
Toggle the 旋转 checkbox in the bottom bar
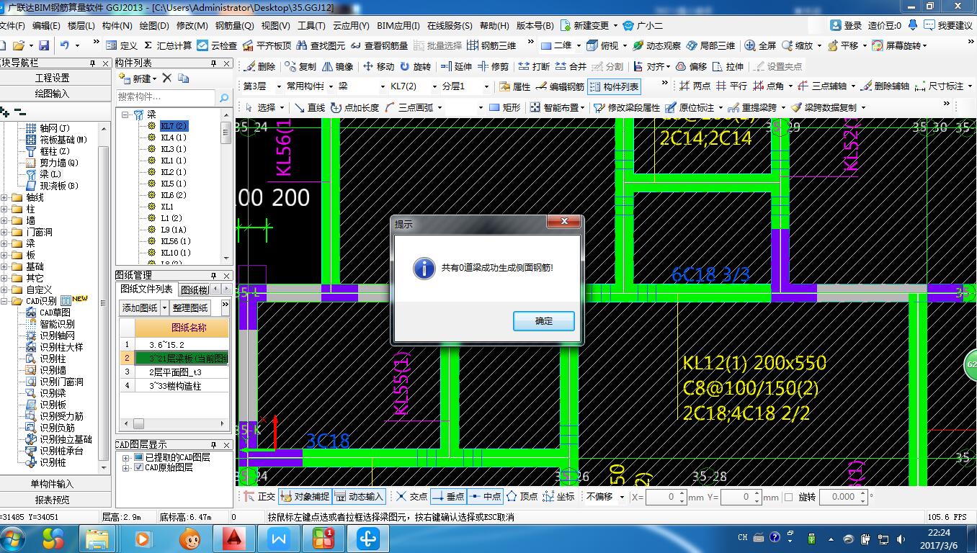click(788, 497)
